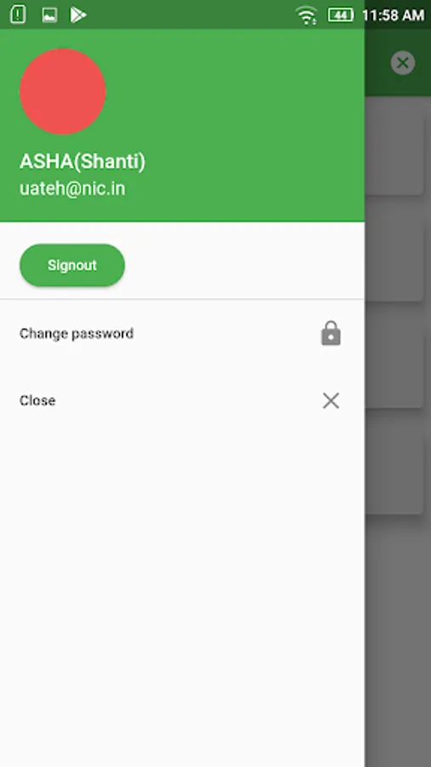Click the X icon beside Close

[330, 401]
